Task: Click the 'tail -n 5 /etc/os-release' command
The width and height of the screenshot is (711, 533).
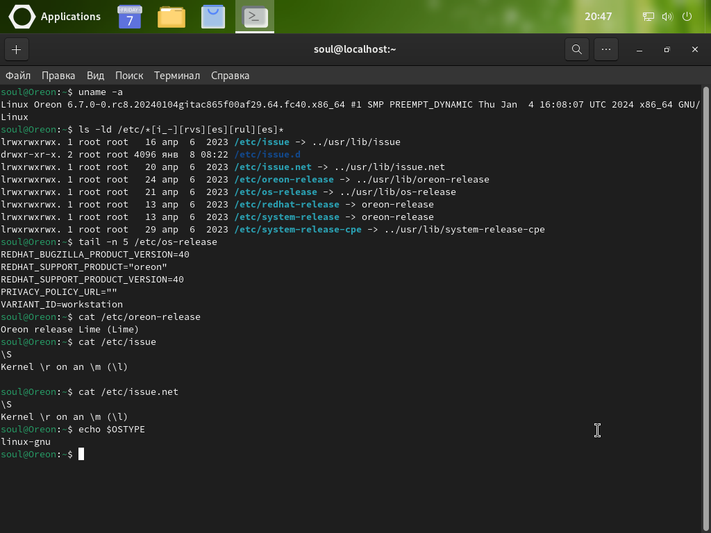Action: pyautogui.click(x=148, y=242)
